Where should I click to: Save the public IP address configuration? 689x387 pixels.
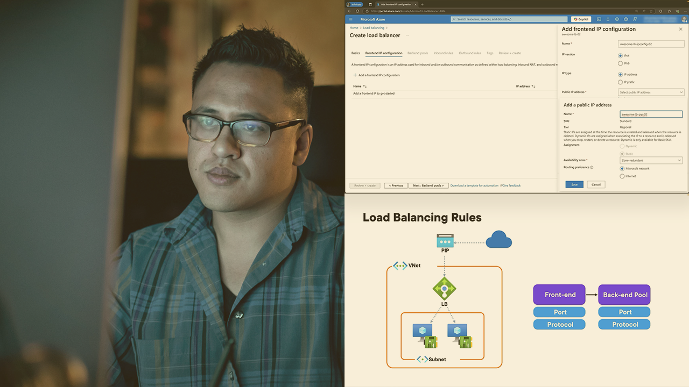pos(574,184)
